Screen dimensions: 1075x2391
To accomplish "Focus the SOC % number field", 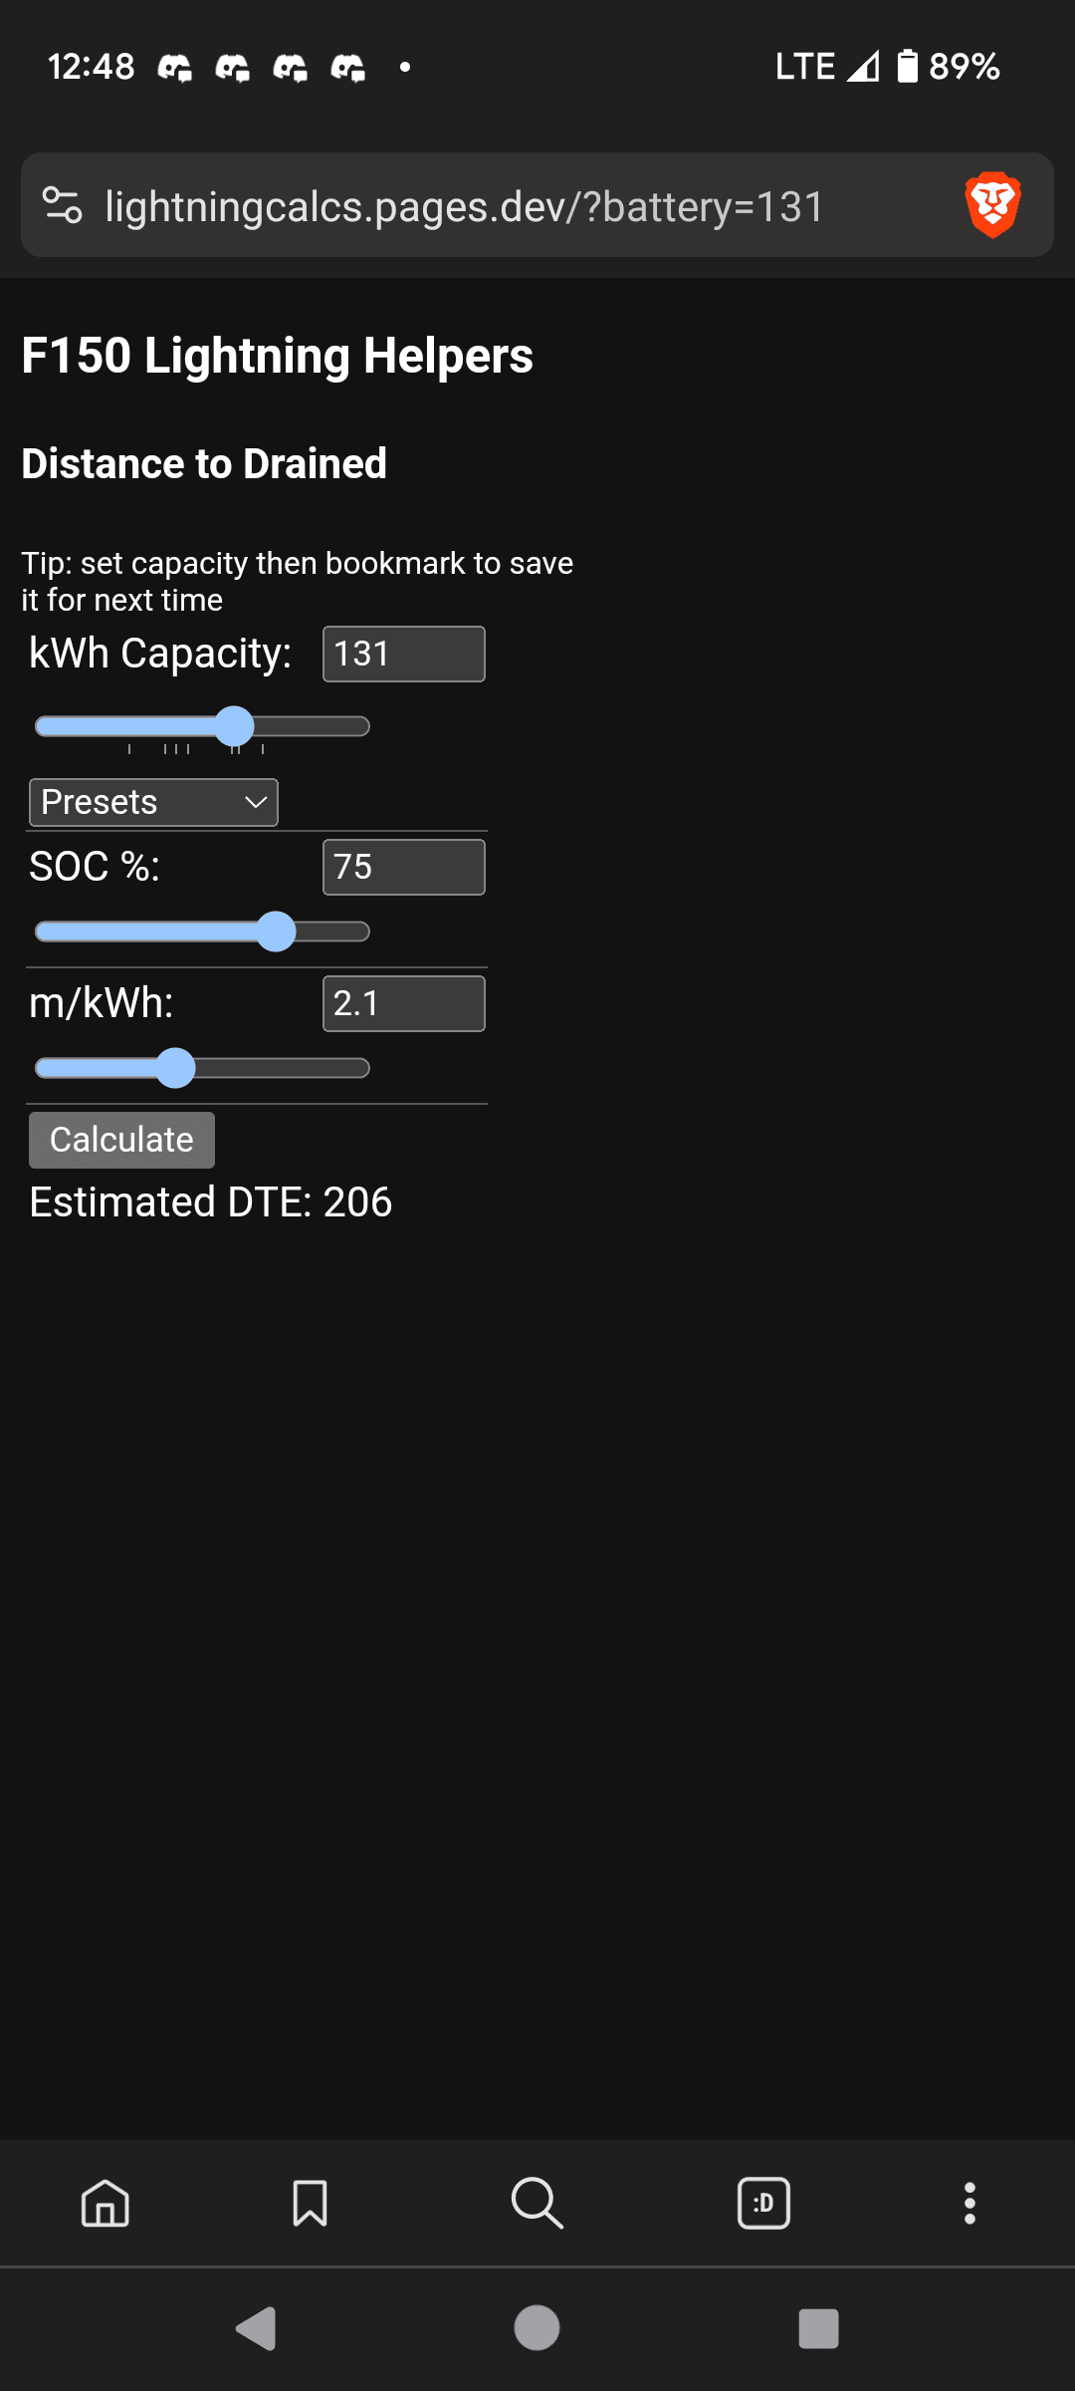I will coord(403,867).
